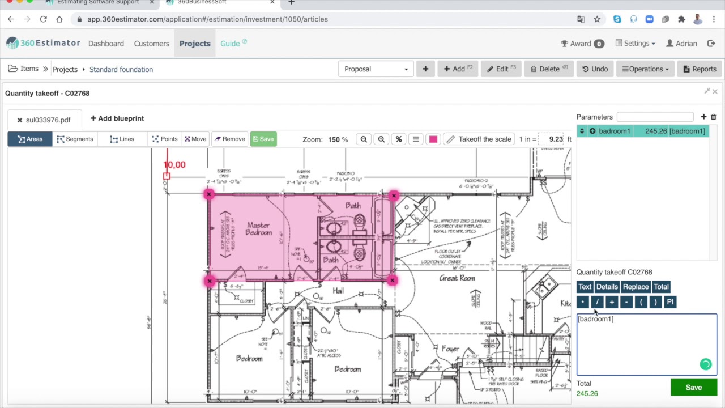This screenshot has width=725, height=408.
Task: Open the Text tab in takeoff panel
Action: click(585, 287)
